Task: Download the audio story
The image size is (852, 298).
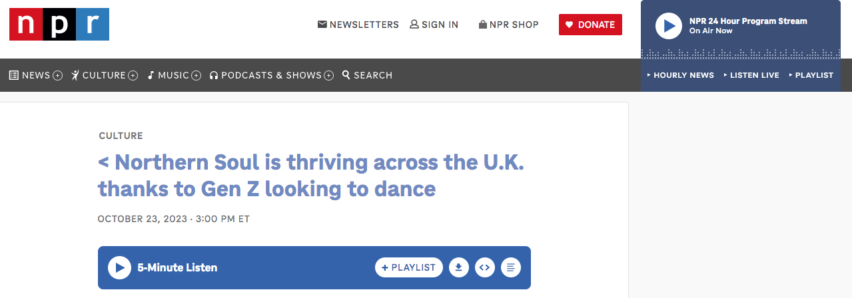Action: tap(458, 267)
